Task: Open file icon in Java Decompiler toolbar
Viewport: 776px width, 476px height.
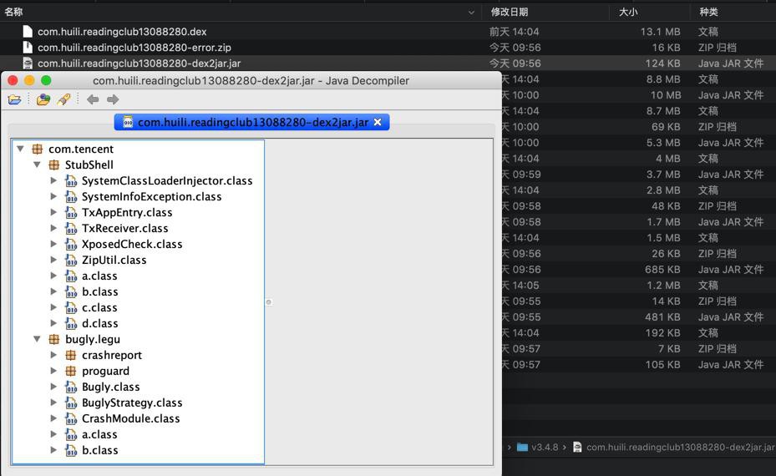Action: click(x=15, y=99)
